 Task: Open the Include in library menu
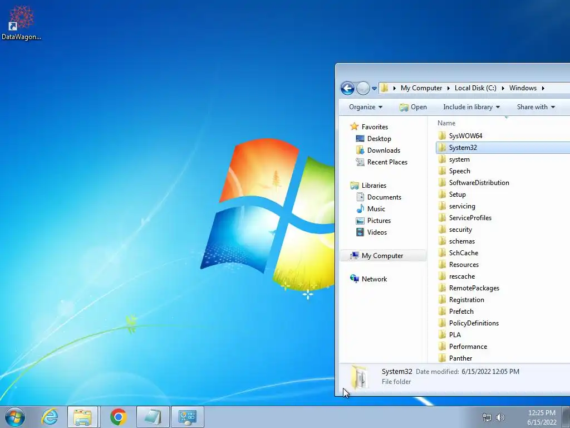(471, 107)
